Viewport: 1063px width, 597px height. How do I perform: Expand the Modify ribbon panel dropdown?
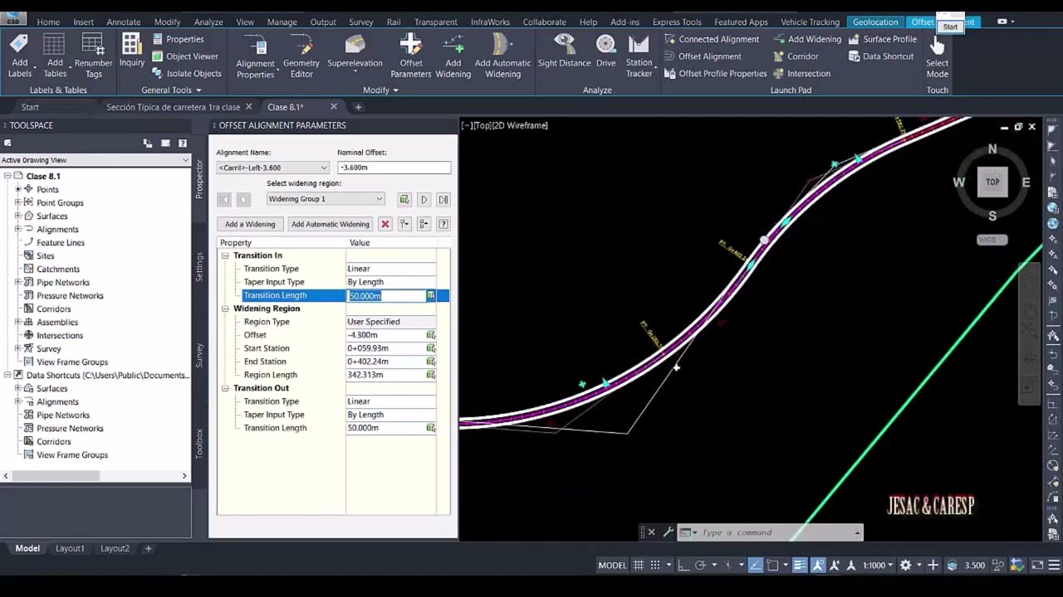coord(380,90)
